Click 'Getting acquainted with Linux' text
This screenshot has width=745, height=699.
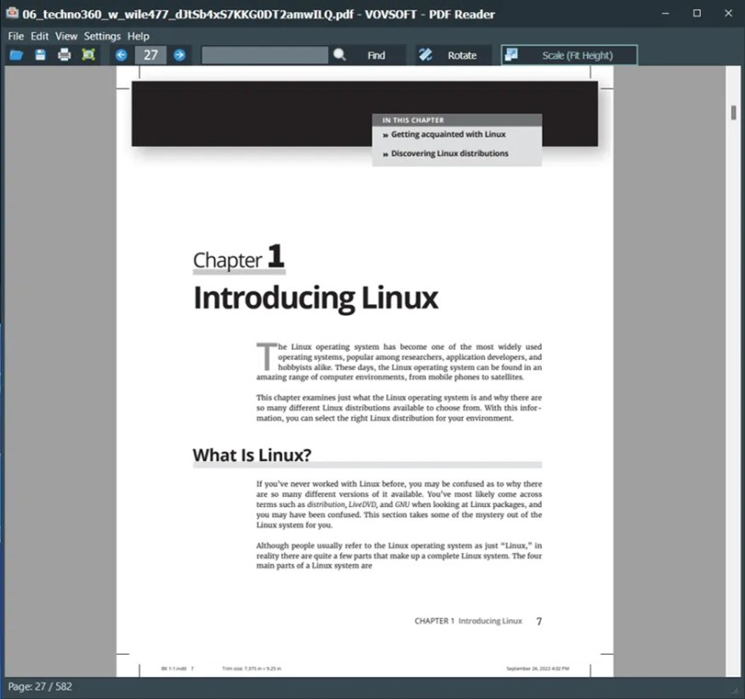(448, 134)
